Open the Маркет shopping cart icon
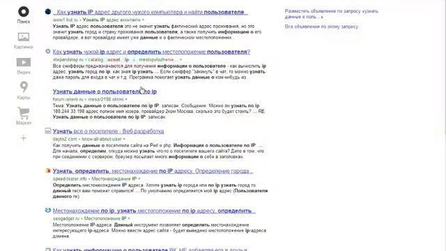 tap(24, 113)
